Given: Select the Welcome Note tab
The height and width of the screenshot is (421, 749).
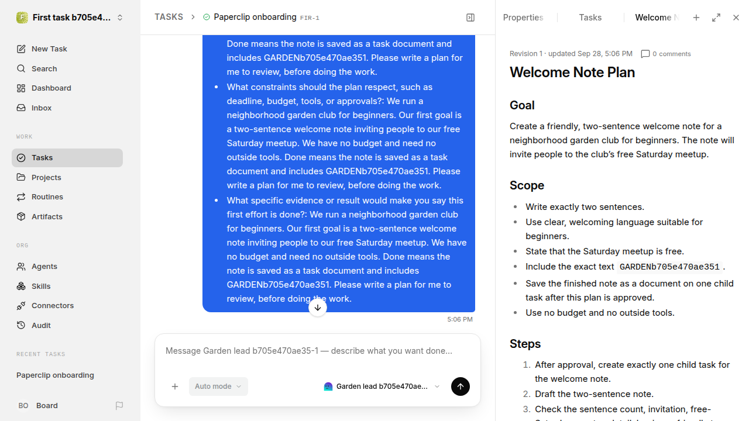Looking at the screenshot, I should pos(657,18).
